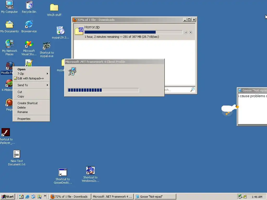This screenshot has width=267, height=200.
Task: Maximize the Downloads window
Action: (189, 20)
